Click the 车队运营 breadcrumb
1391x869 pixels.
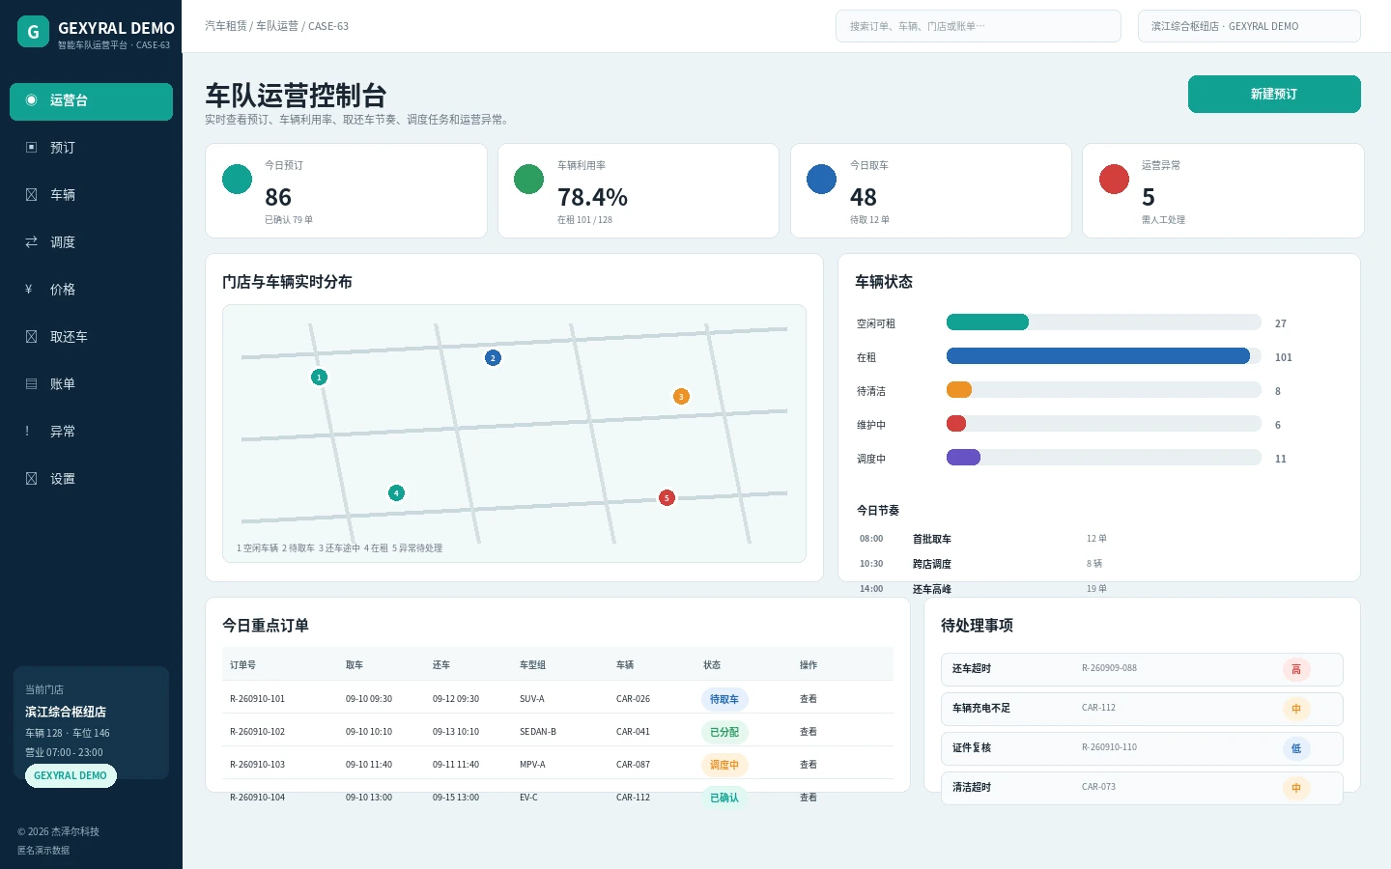[x=277, y=26]
